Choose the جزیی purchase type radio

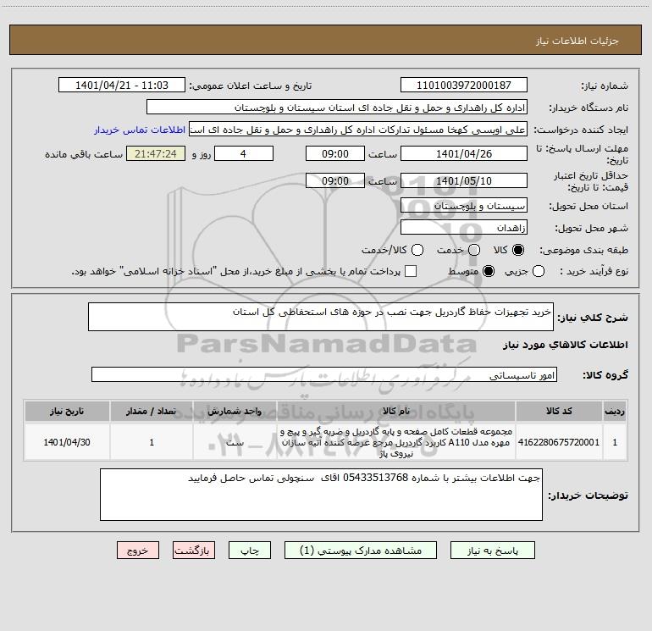tap(539, 271)
